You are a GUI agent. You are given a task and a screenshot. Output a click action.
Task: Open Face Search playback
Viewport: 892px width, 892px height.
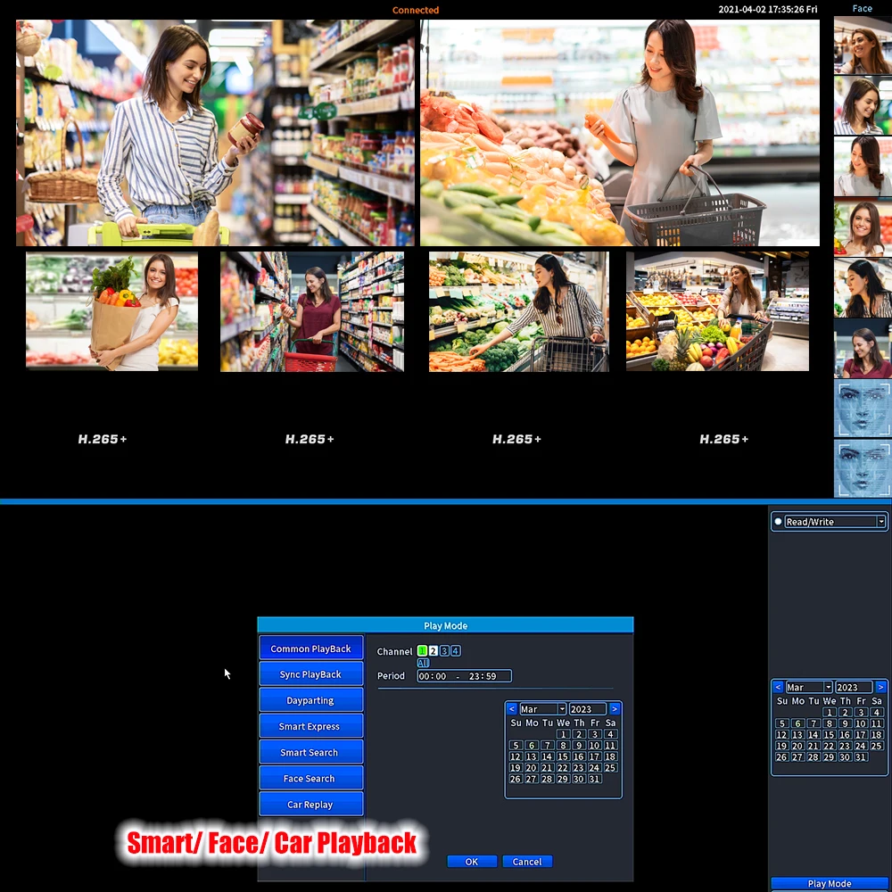click(x=310, y=778)
